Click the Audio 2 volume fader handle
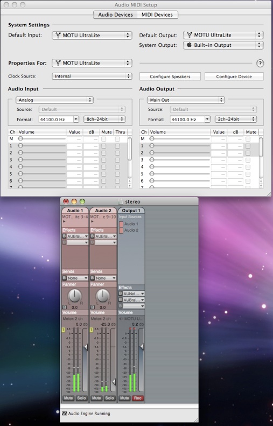273x426 pixels. [x=114, y=382]
